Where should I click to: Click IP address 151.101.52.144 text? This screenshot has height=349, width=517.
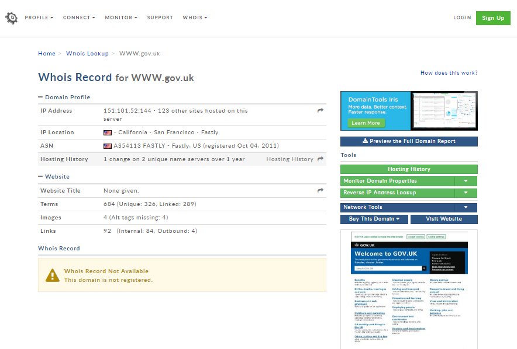click(127, 111)
